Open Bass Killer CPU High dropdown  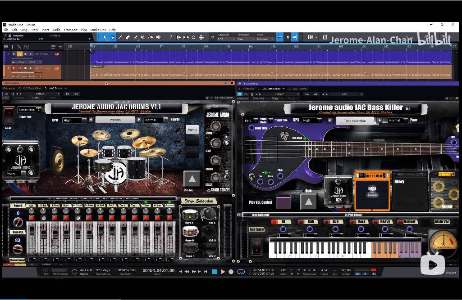[x=311, y=120]
